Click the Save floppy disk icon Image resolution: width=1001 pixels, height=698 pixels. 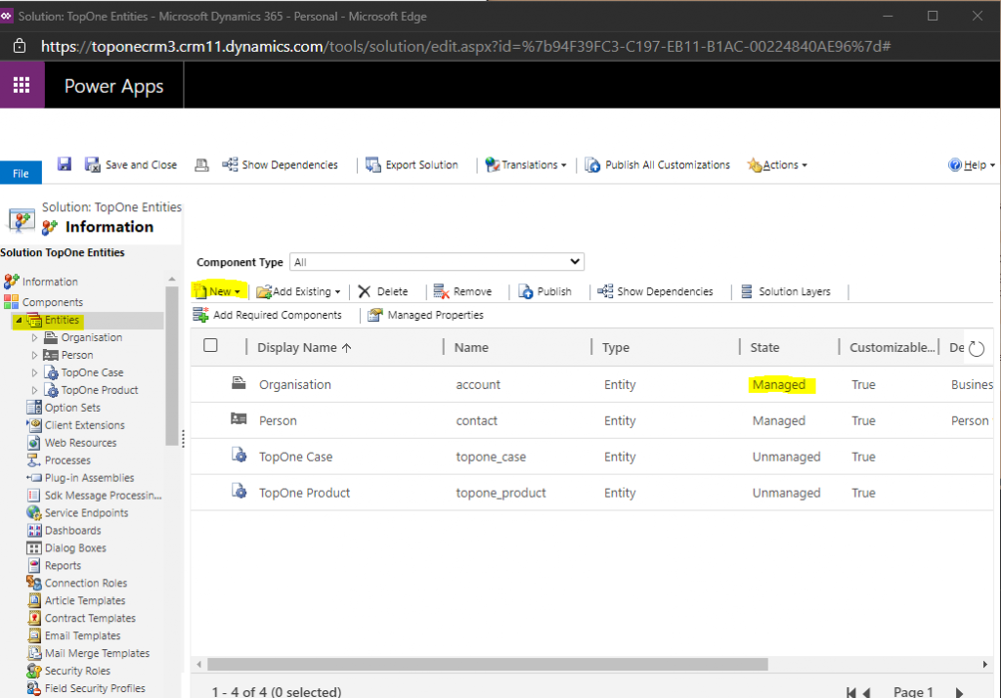click(x=65, y=165)
